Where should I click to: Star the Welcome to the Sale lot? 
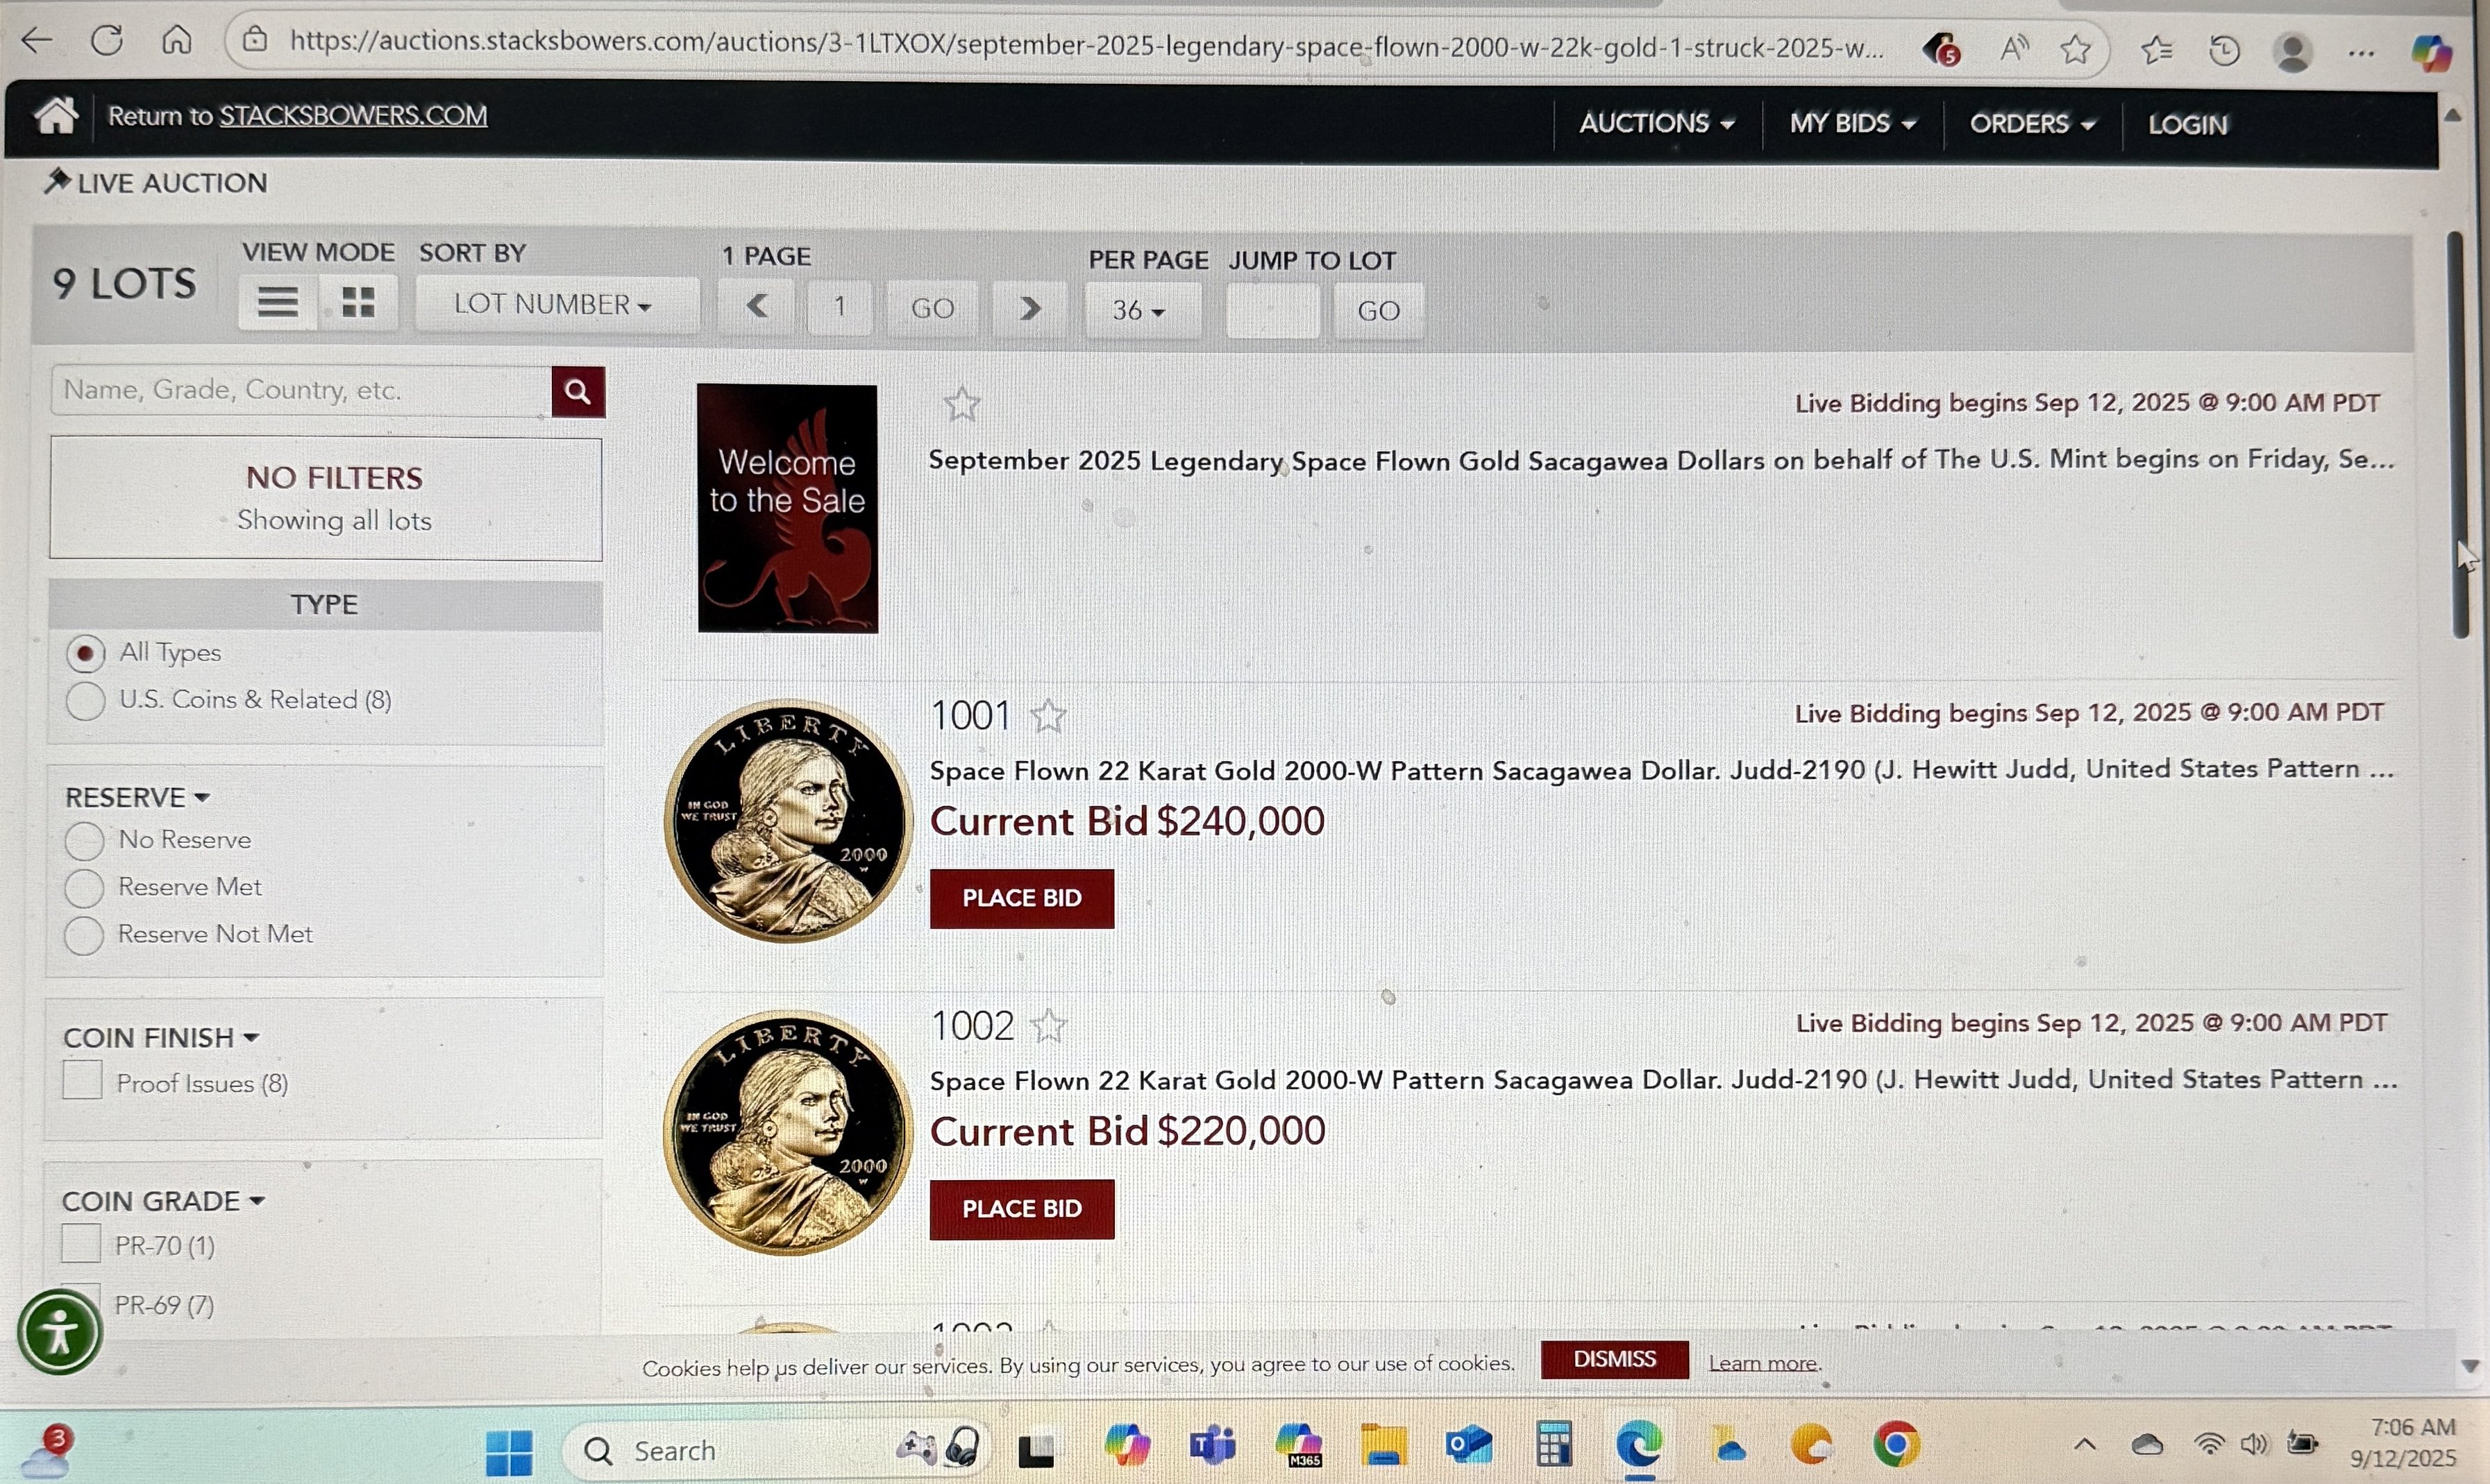point(961,404)
